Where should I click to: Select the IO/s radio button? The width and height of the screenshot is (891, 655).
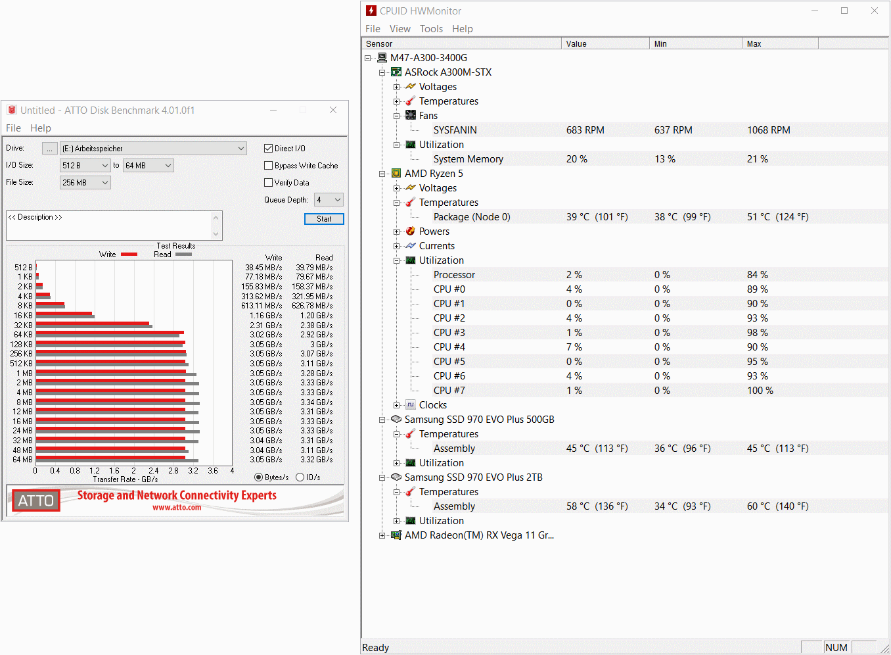(x=300, y=477)
